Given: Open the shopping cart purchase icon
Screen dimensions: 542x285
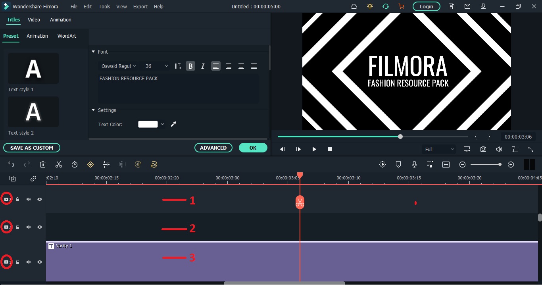Looking at the screenshot, I should tap(401, 6).
